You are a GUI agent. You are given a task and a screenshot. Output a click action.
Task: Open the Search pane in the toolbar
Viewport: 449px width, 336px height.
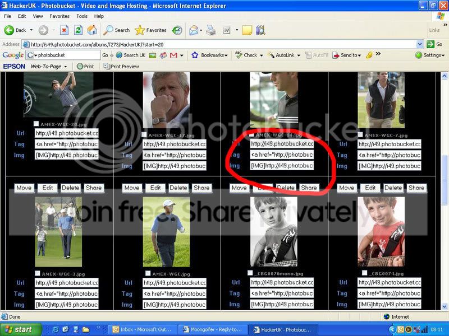pyautogui.click(x=116, y=30)
